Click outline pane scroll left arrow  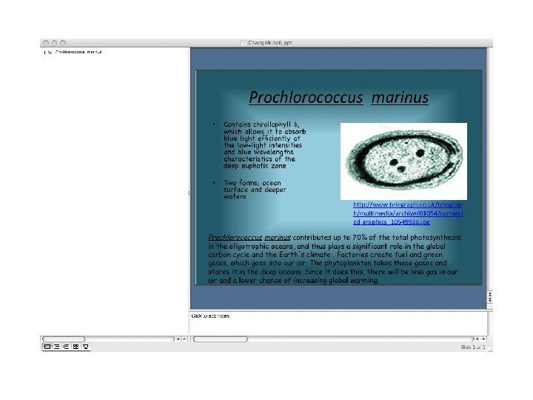pos(178,339)
